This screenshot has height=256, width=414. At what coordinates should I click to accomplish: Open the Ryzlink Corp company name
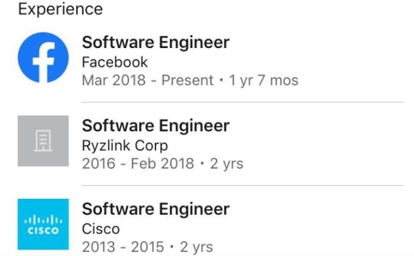(125, 146)
